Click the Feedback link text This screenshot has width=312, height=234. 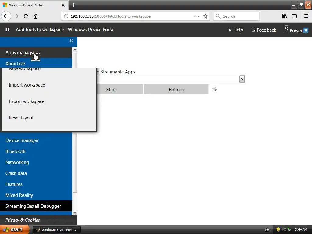[266, 30]
